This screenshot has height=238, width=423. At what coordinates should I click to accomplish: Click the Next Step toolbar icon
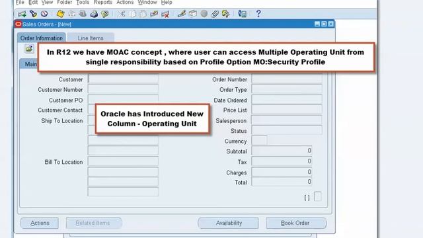tap(72, 13)
